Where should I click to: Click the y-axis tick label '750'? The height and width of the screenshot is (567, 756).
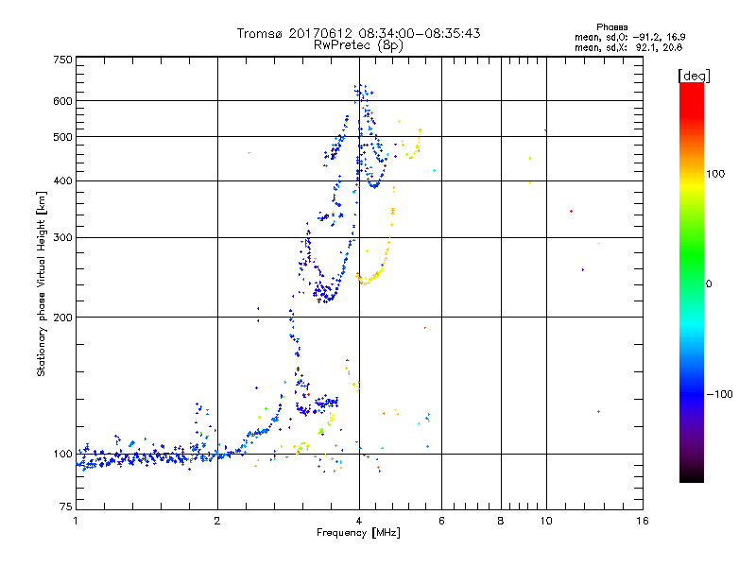point(62,60)
